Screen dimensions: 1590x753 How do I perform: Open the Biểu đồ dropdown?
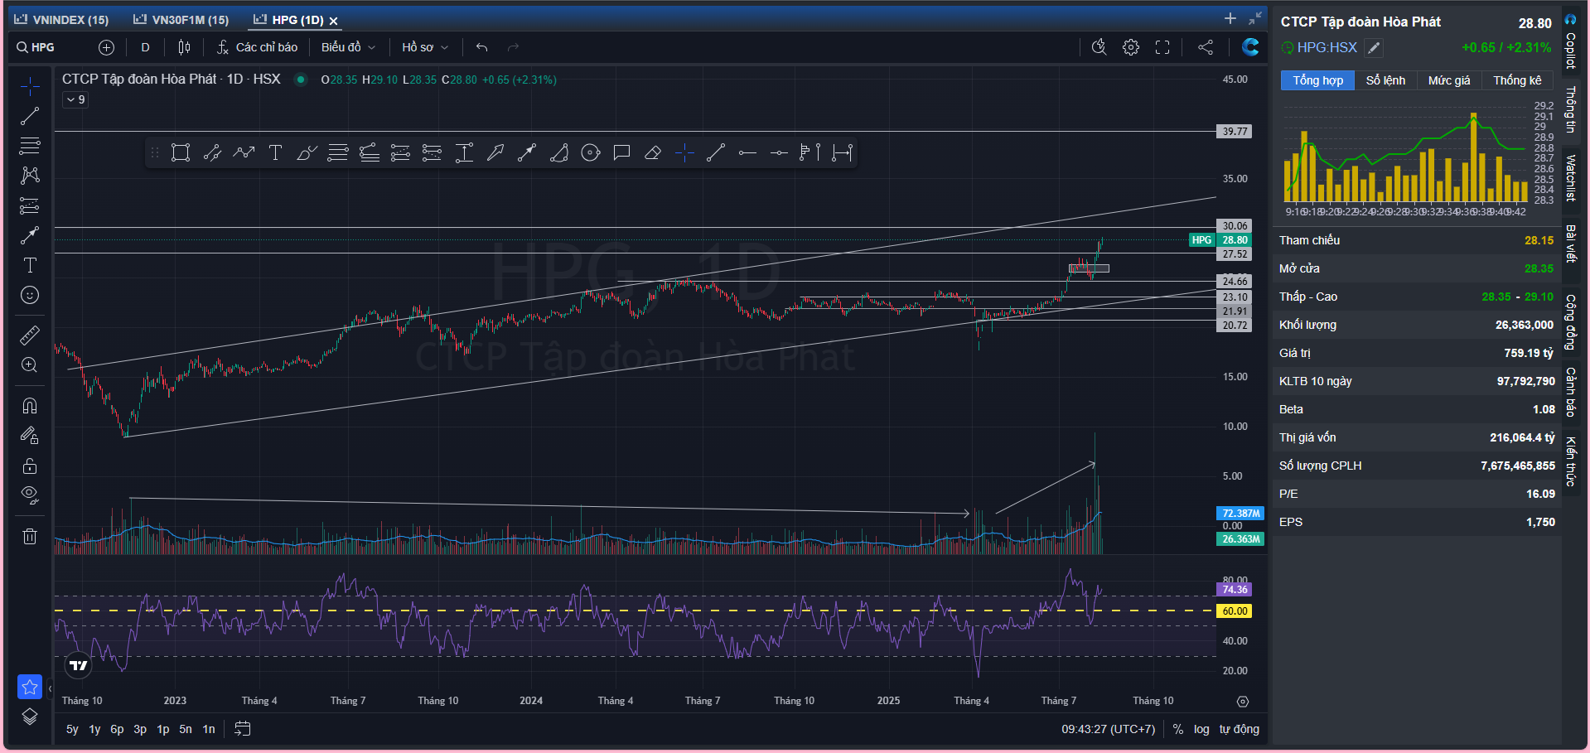tap(348, 47)
